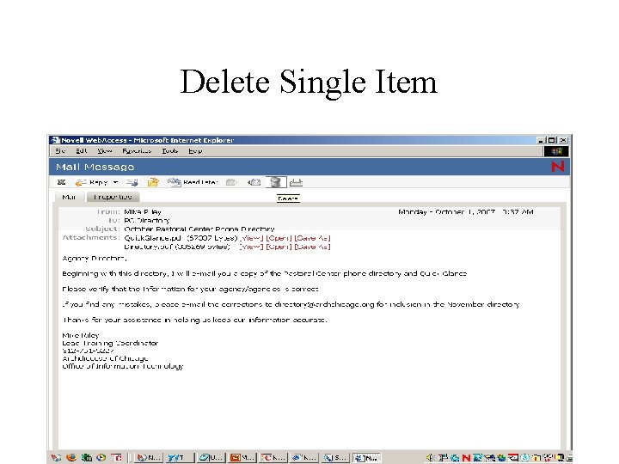Switch to the Properties tab

113,197
